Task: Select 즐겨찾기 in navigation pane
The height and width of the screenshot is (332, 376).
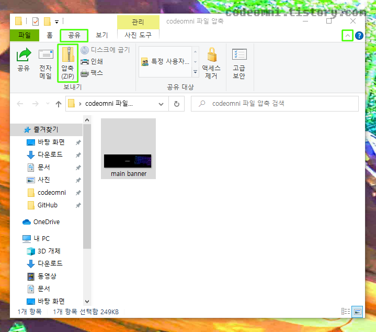Action: point(46,130)
